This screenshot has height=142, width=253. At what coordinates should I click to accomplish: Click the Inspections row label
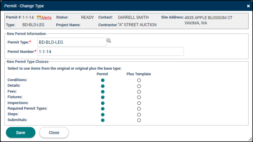tap(18, 103)
